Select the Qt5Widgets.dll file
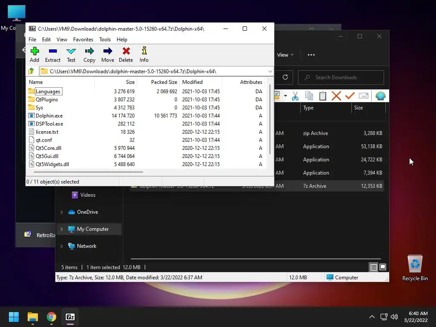 point(52,164)
